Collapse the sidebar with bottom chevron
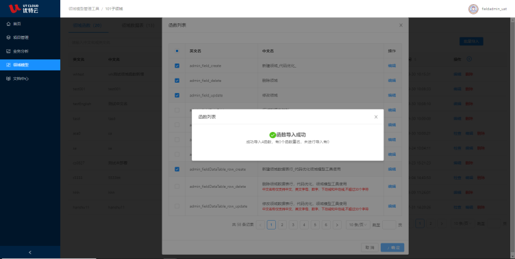This screenshot has width=515, height=259. [30, 252]
